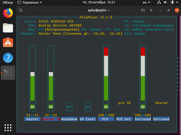Viewport: 181px width, 135px height.
Task: Expand the Терминал app menu
Action: tap(30, 2)
